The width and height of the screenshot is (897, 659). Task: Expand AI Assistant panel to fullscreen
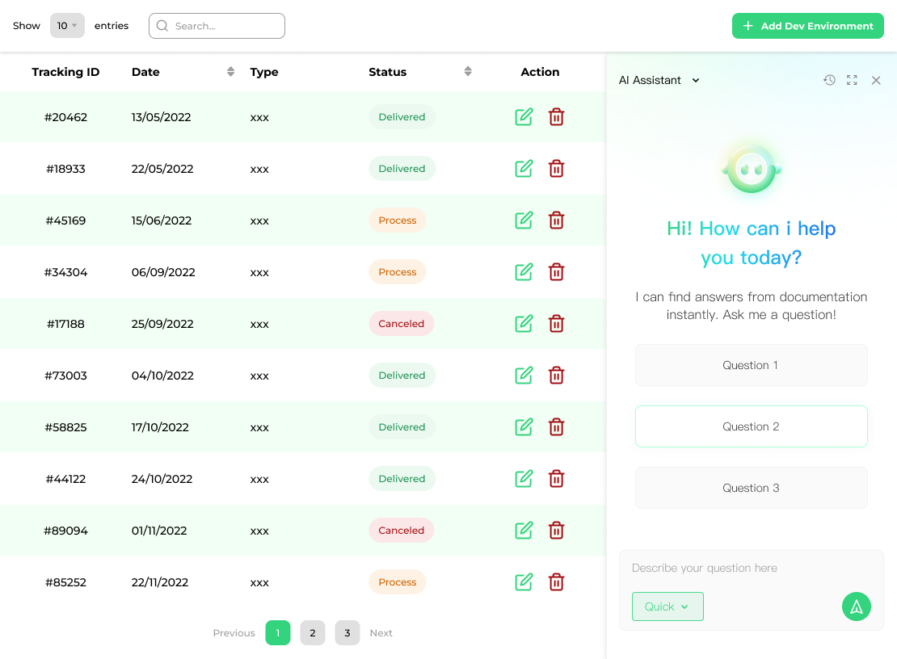coord(852,80)
